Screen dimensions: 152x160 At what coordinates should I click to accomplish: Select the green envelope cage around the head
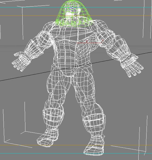click(x=74, y=13)
